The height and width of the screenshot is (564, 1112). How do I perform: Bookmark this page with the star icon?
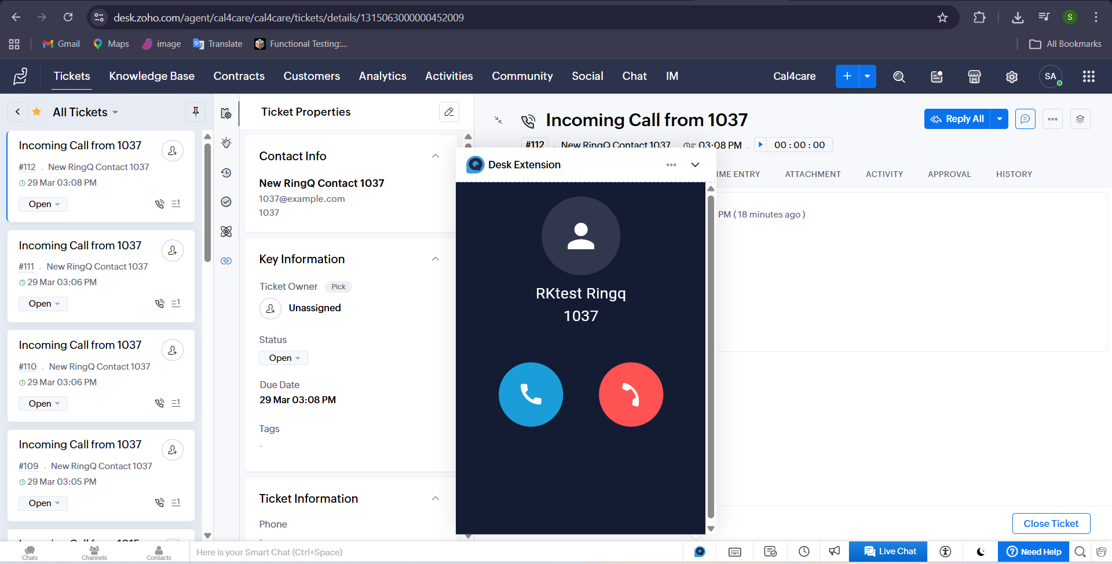pos(942,17)
